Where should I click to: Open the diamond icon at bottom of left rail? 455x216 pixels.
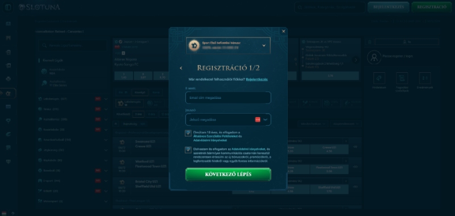tap(8, 161)
